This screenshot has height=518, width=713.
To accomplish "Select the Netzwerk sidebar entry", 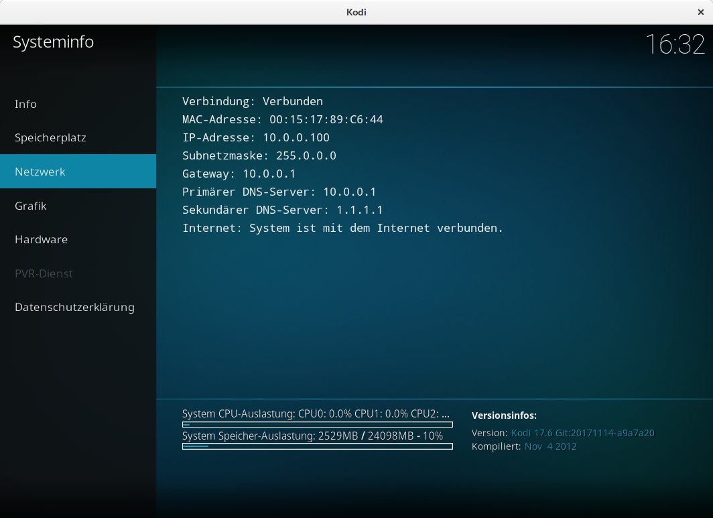I will 78,172.
